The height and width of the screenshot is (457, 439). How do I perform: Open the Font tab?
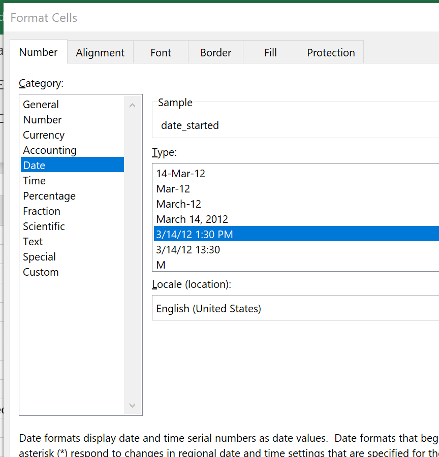161,52
